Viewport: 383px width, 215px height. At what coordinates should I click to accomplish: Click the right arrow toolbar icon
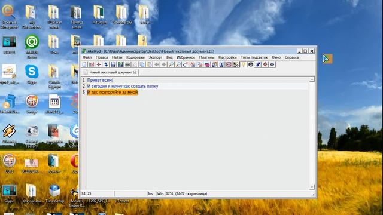163,64
